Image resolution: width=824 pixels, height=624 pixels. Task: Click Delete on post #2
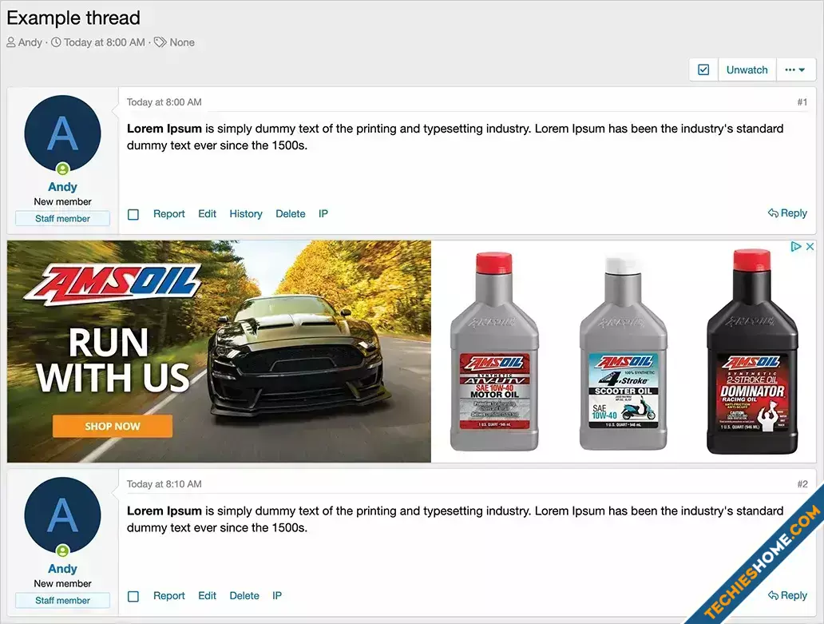tap(244, 595)
